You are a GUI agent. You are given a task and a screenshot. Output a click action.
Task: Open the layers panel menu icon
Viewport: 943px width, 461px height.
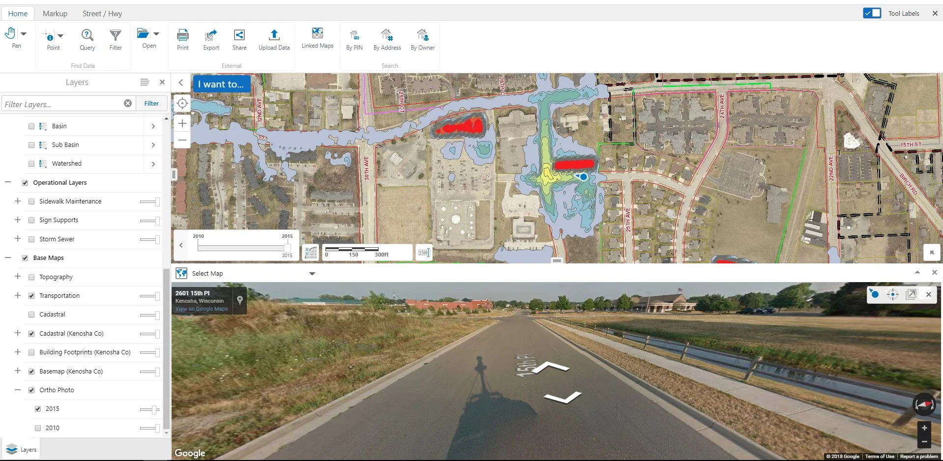click(145, 82)
